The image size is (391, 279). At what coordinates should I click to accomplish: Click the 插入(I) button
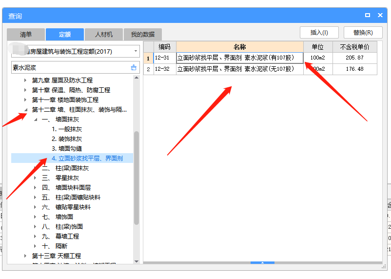pos(319,33)
